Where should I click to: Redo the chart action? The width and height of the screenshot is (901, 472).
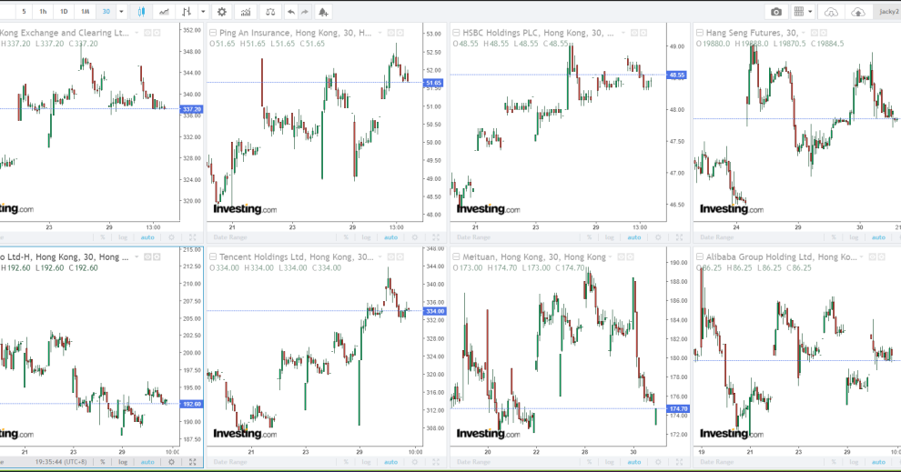pos(305,12)
